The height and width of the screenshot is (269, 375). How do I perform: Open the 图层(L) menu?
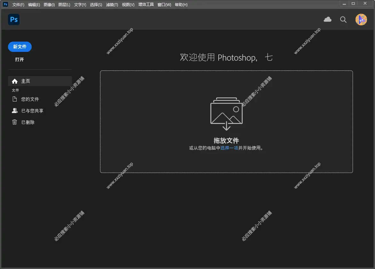click(x=64, y=4)
